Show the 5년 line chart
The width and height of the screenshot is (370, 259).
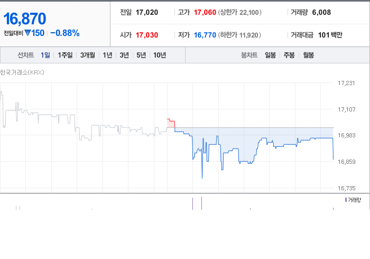[x=141, y=55]
